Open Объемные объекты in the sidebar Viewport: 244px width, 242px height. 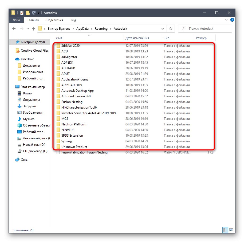(34, 125)
